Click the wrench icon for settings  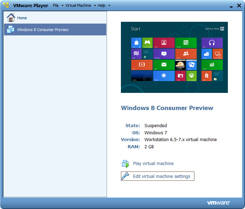coord(125,176)
